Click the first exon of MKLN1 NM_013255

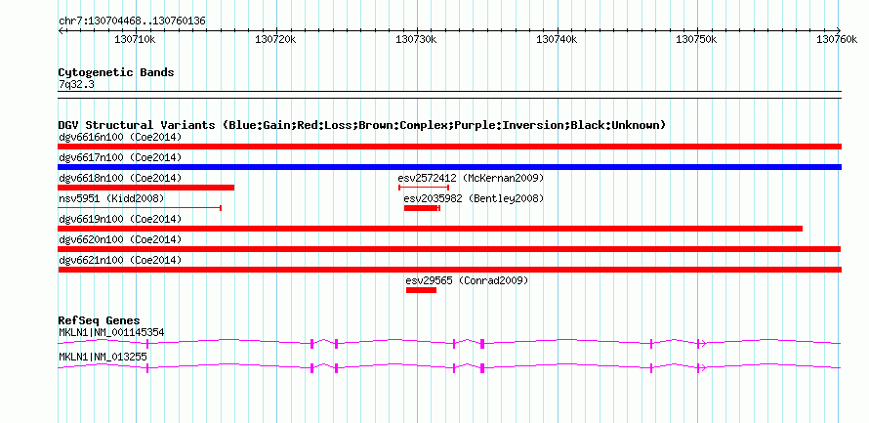click(146, 367)
